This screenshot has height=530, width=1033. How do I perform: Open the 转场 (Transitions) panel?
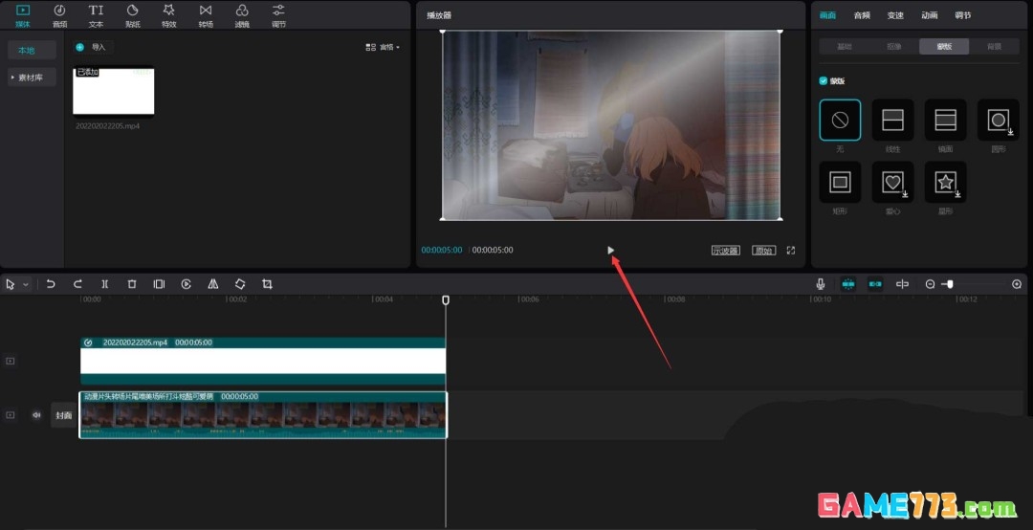point(206,16)
